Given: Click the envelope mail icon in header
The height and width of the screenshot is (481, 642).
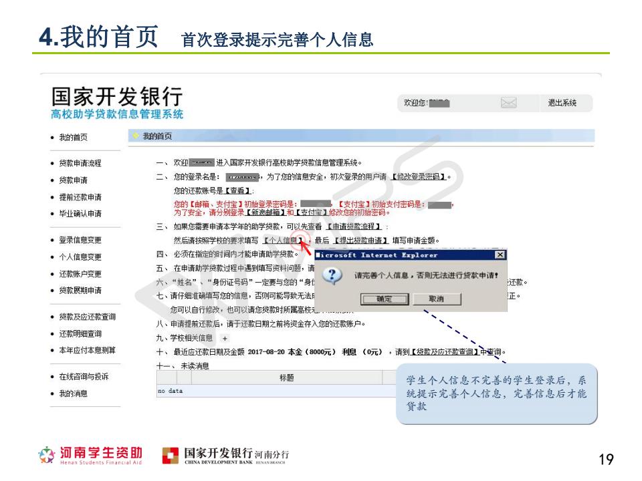Looking at the screenshot, I should 509,103.
